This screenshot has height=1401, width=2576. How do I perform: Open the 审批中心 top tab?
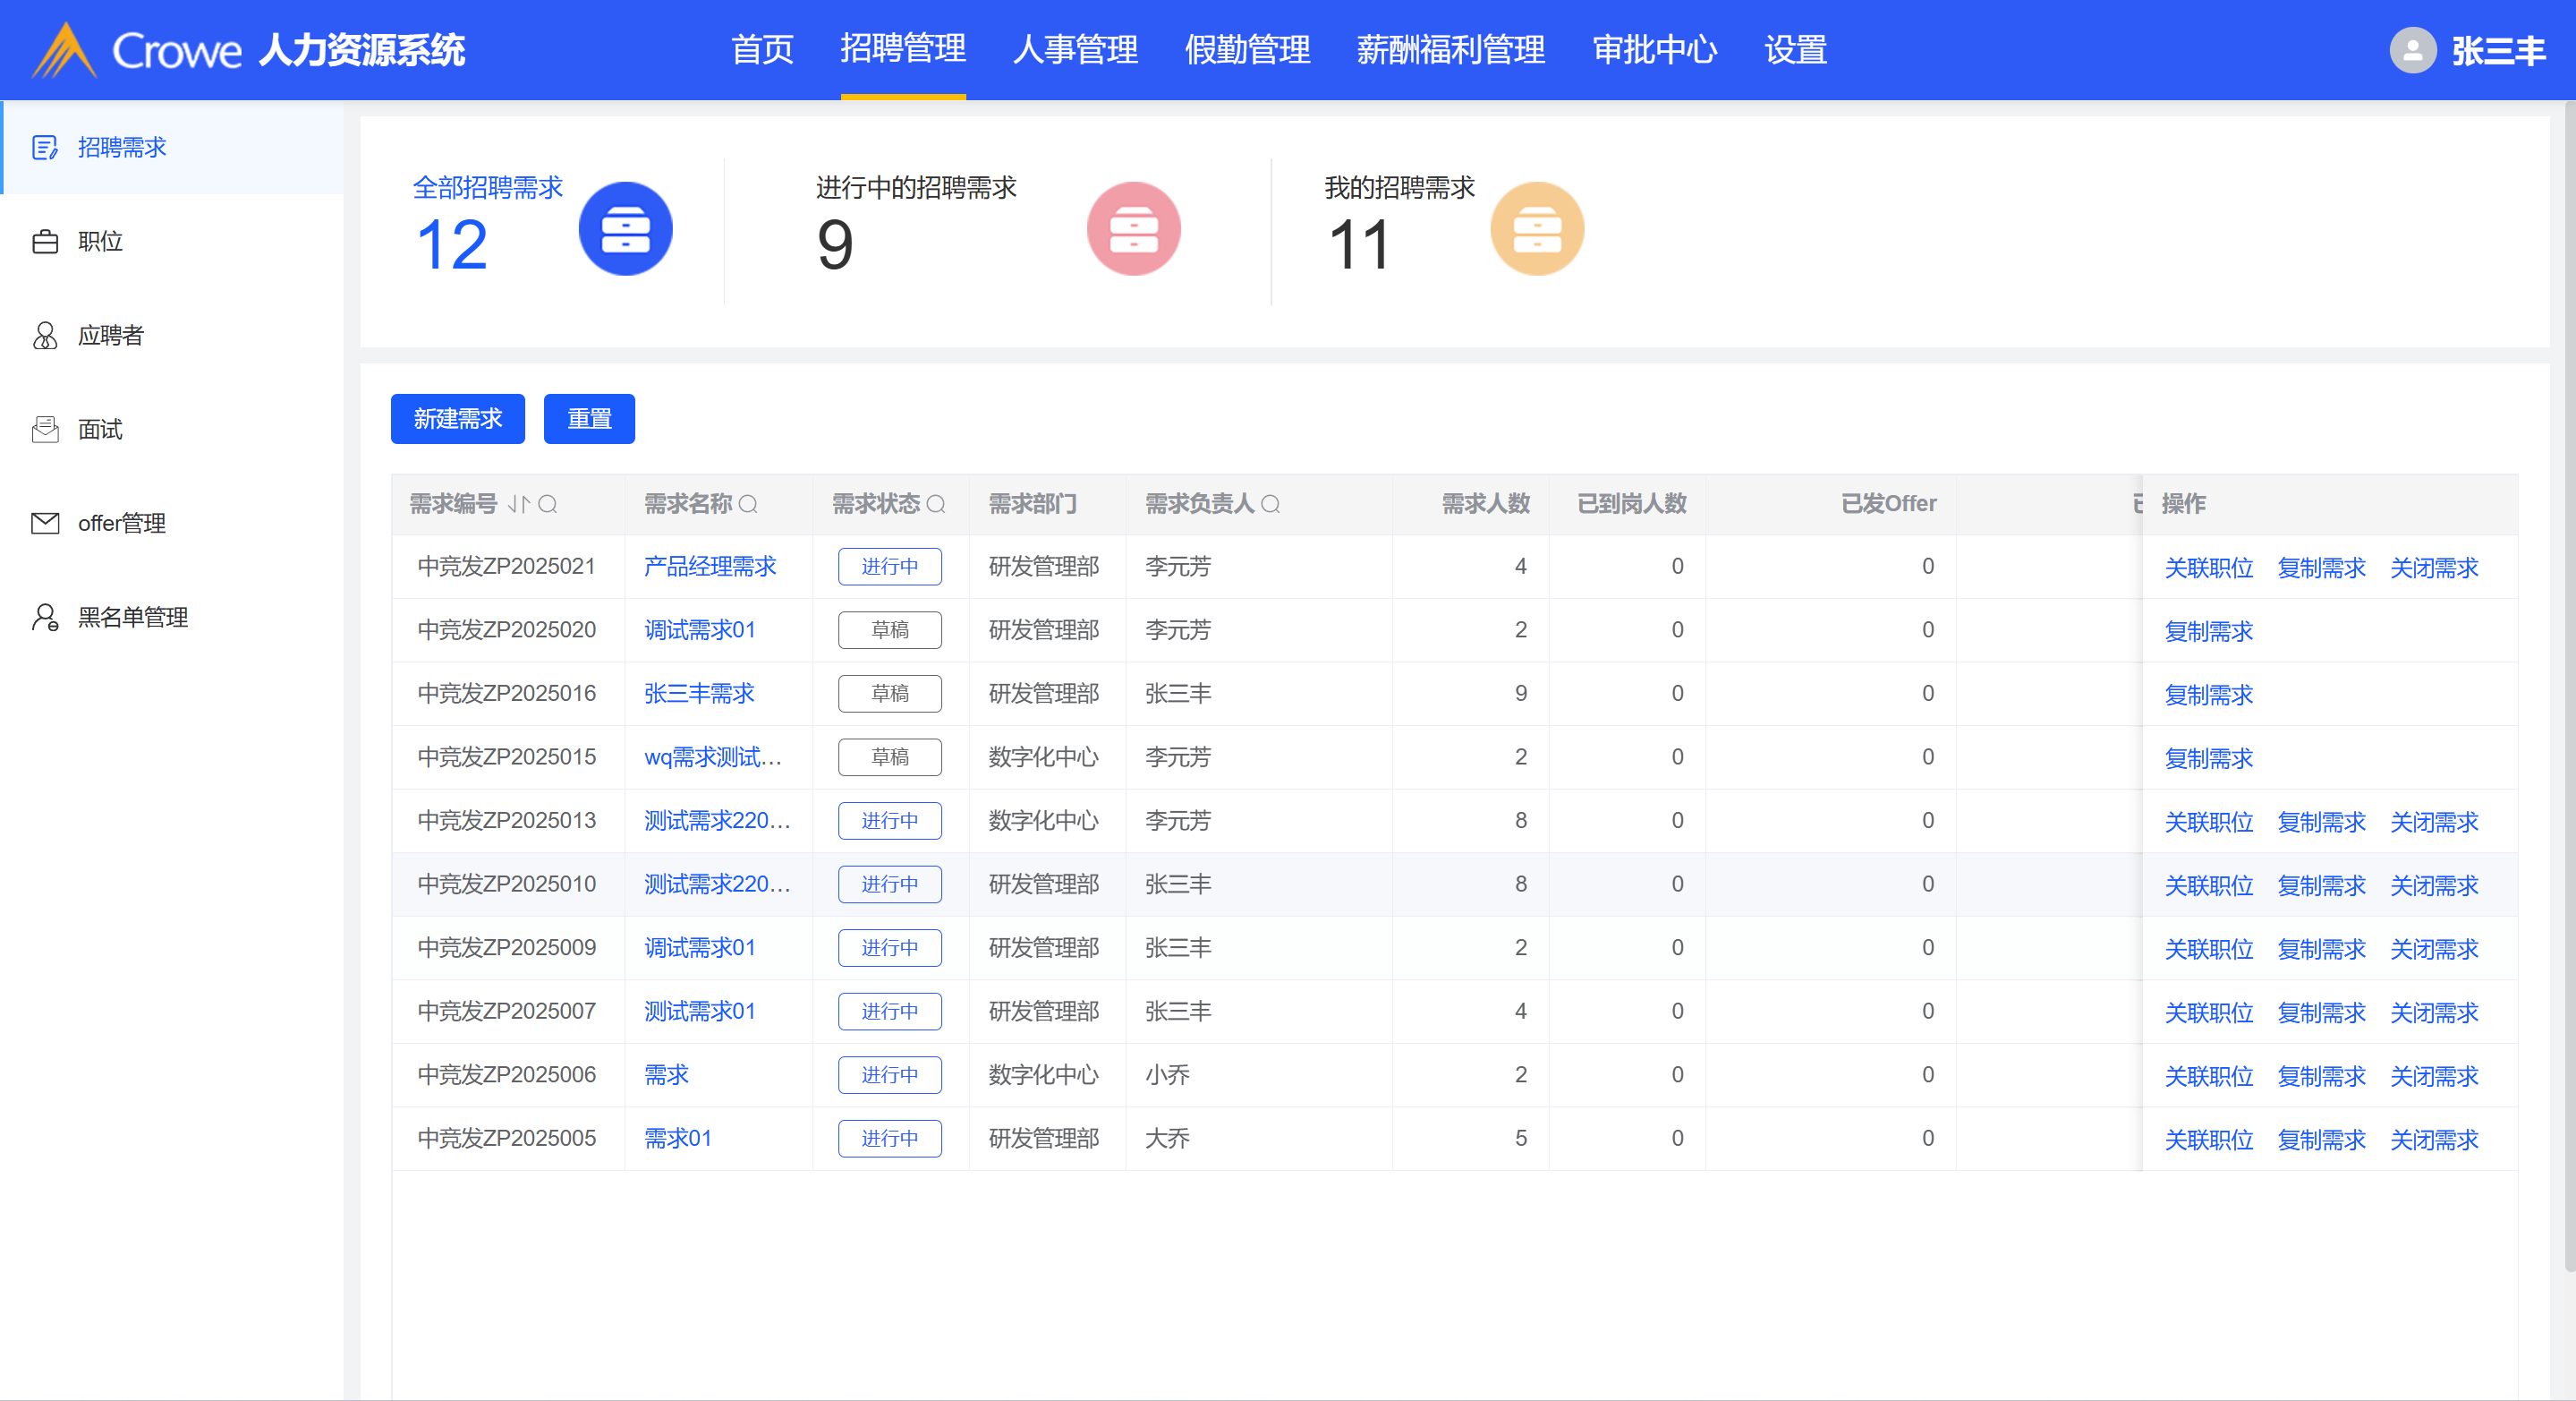tap(1654, 49)
